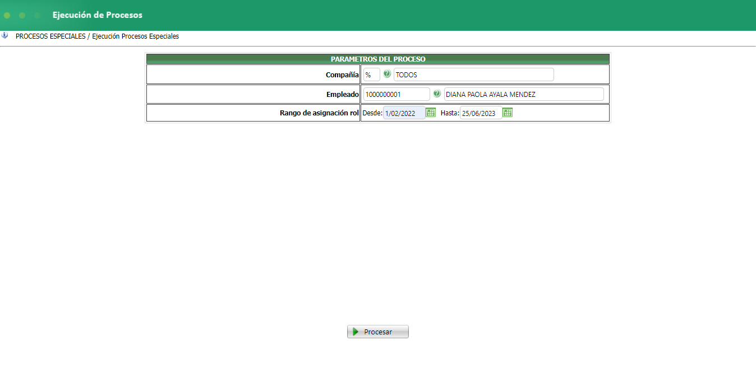Open the Compañía lookup help icon
The width and height of the screenshot is (756, 368).
point(387,74)
